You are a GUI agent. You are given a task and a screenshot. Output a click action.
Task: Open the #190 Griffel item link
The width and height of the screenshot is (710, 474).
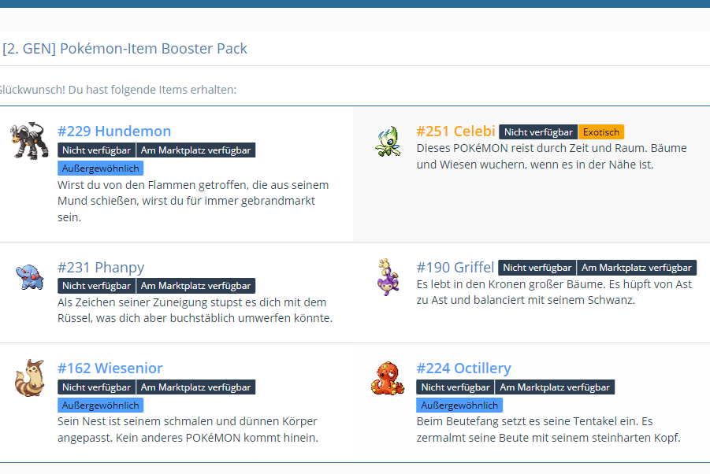pyautogui.click(x=455, y=268)
